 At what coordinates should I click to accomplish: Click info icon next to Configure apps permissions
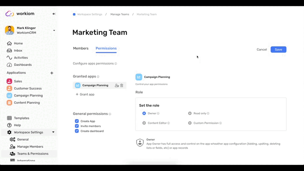(116, 63)
